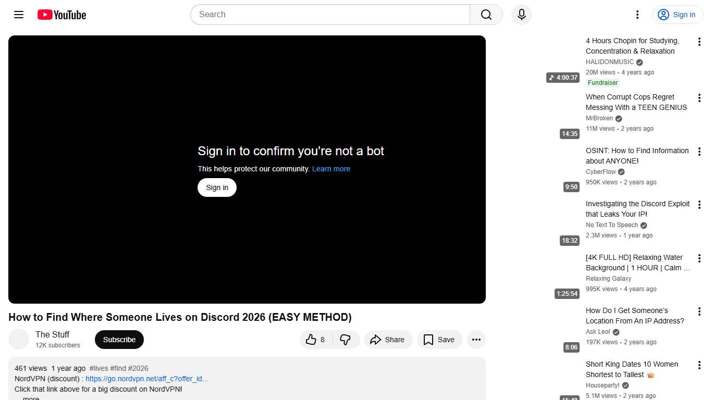Open the hamburger navigation menu
This screenshot has width=712, height=400.
18,15
